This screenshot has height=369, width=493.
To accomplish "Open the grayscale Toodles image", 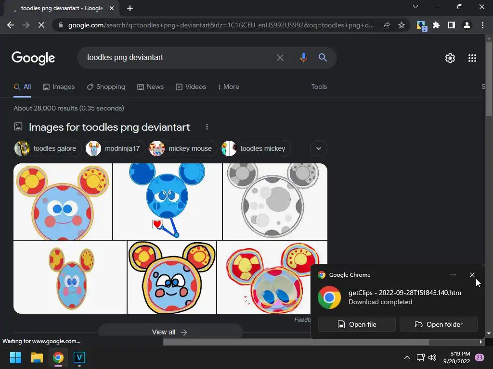I will coord(275,201).
